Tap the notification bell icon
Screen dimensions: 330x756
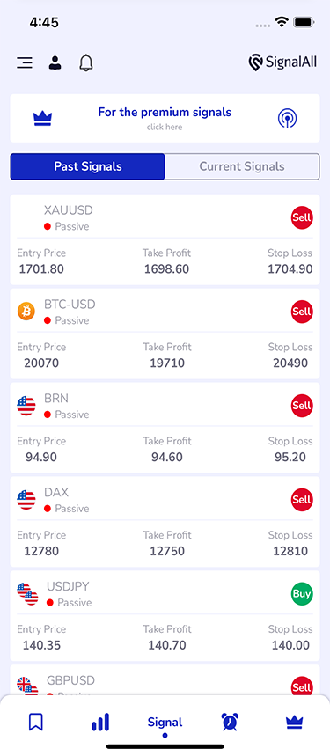pyautogui.click(x=85, y=62)
